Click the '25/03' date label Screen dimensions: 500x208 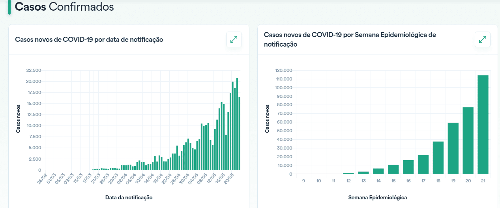tap(105, 178)
